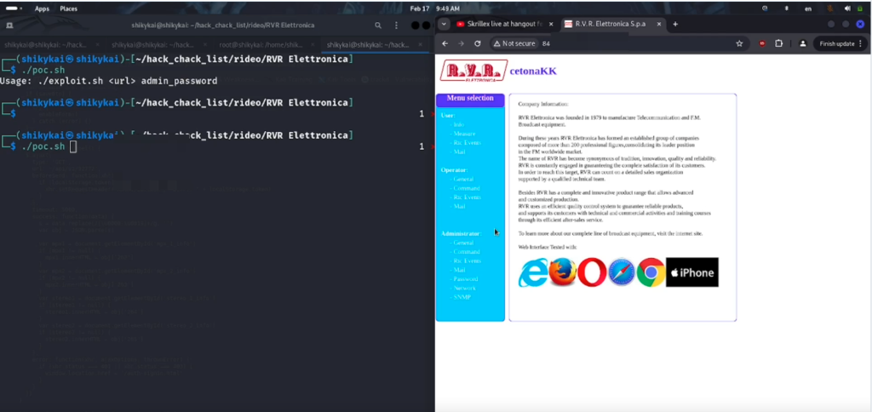Click the new terminal tab icon in title bar
This screenshot has height=412, width=872.
pos(10,25)
